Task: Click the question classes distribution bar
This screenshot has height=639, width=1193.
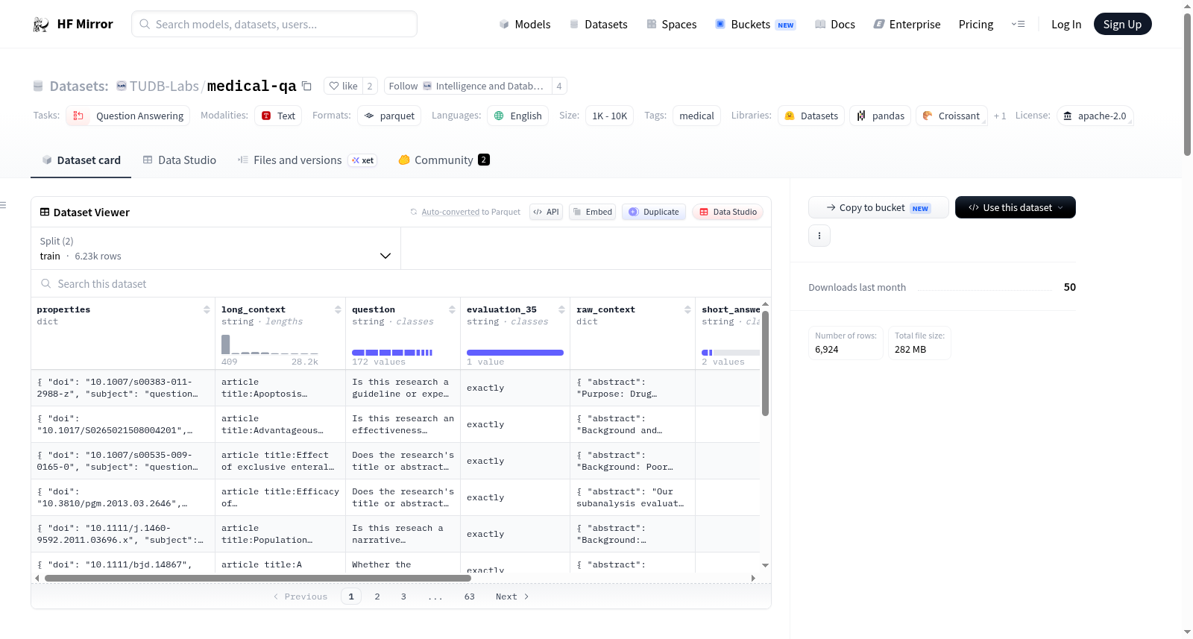Action: [392, 353]
